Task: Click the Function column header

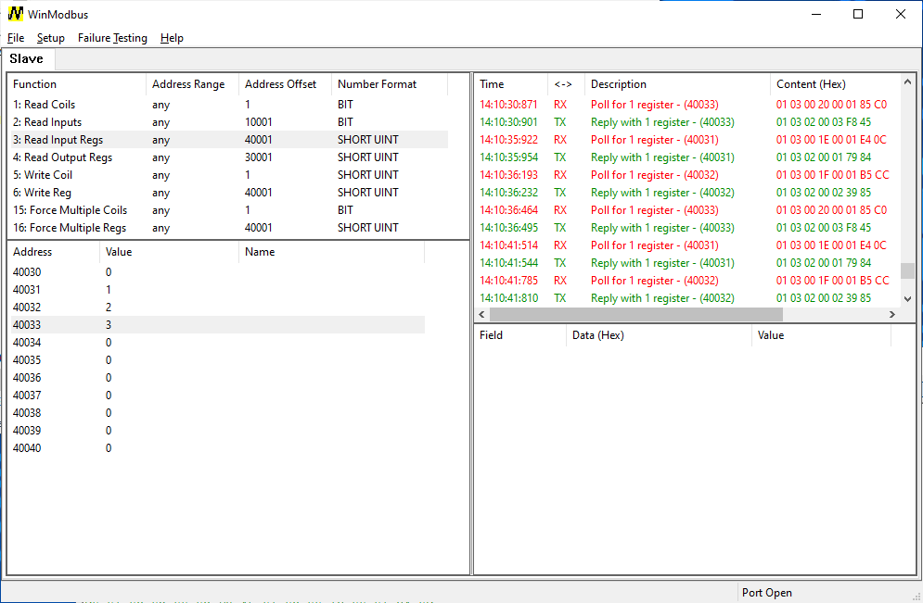Action: [76, 84]
